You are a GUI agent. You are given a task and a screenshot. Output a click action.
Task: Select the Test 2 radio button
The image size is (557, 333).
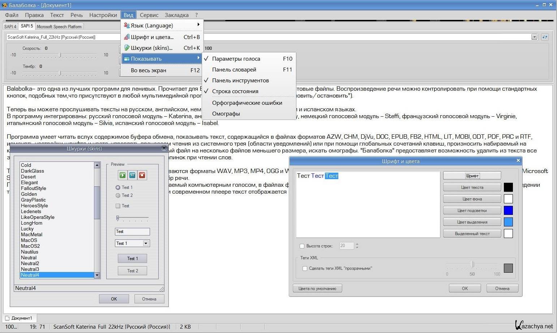click(118, 195)
